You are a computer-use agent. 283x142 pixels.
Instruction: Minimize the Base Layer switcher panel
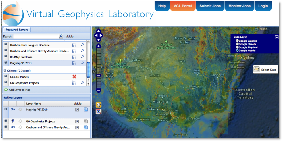point(276,37)
